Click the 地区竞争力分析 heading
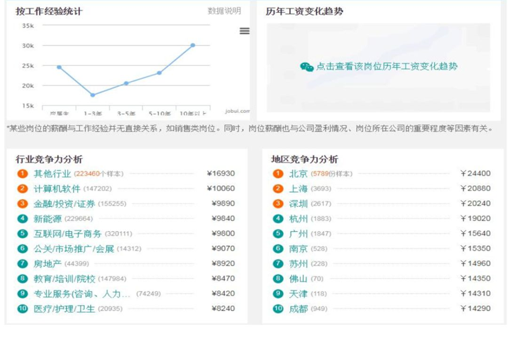The width and height of the screenshot is (508, 338). [x=304, y=159]
